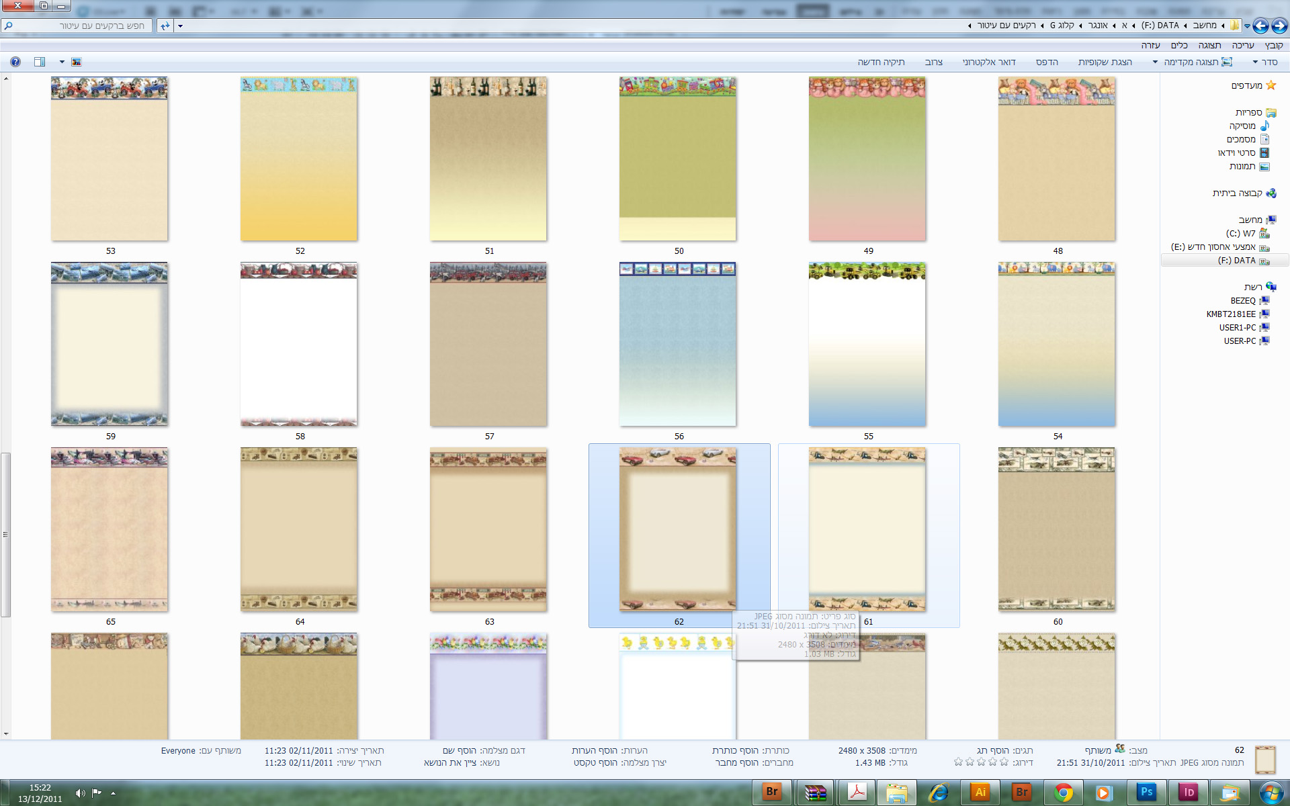This screenshot has width=1290, height=806.
Task: Open the קובץ File menu
Action: [1274, 45]
